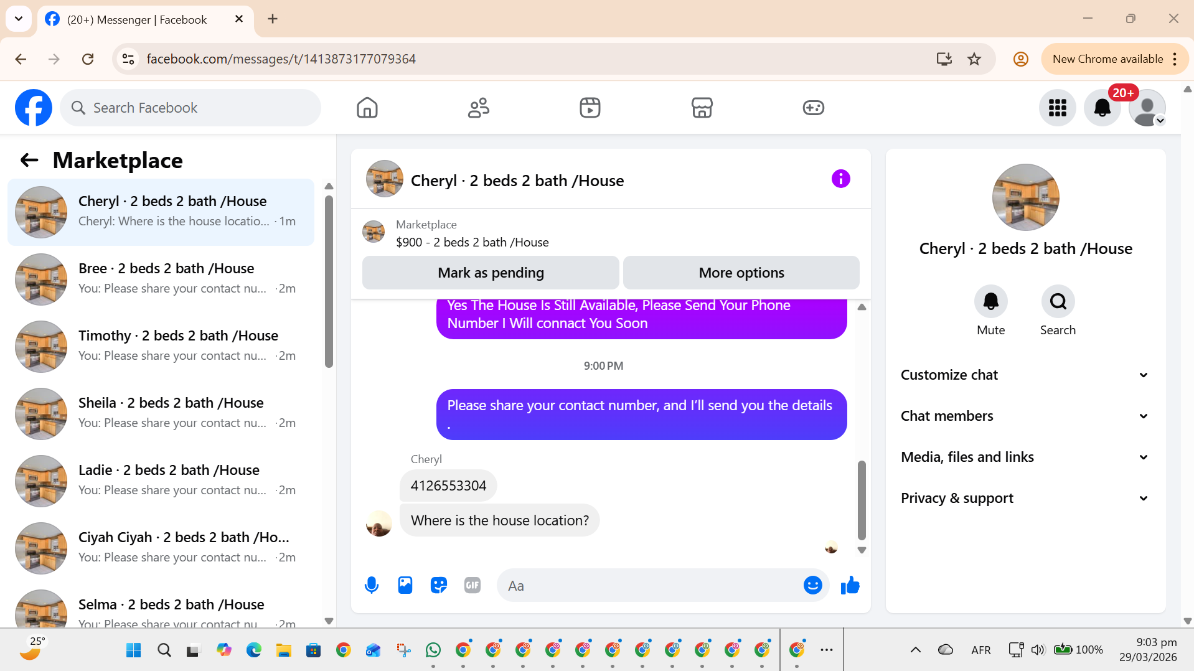Open the Friends icon in top navigation

click(479, 108)
